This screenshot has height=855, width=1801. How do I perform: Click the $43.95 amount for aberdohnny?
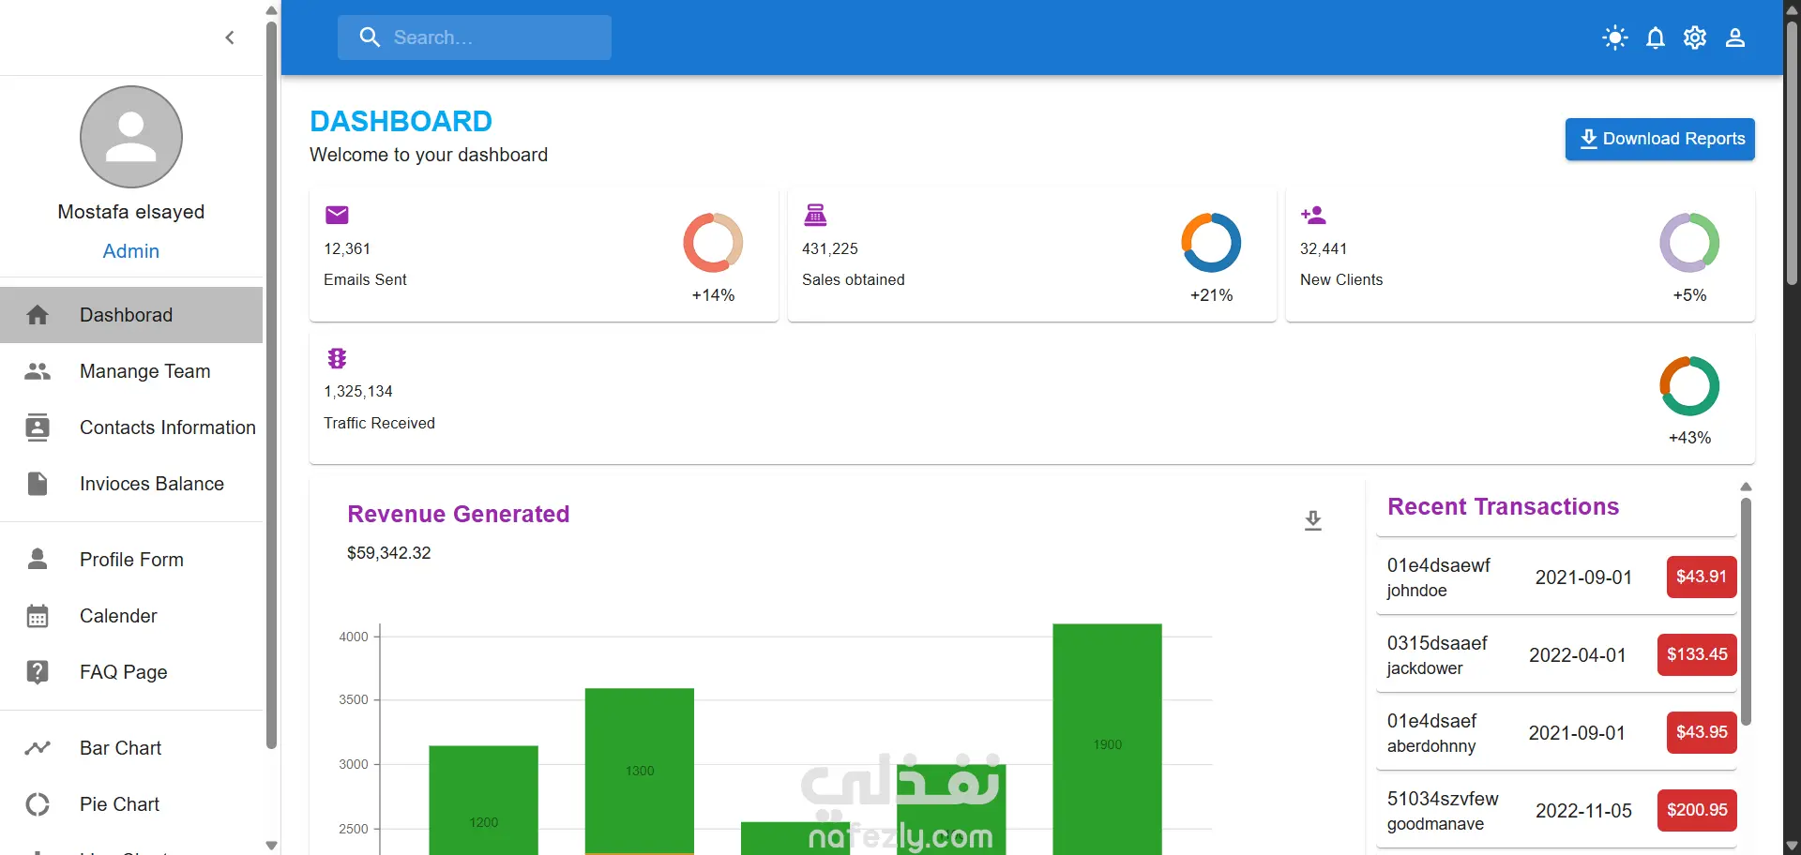[1702, 732]
